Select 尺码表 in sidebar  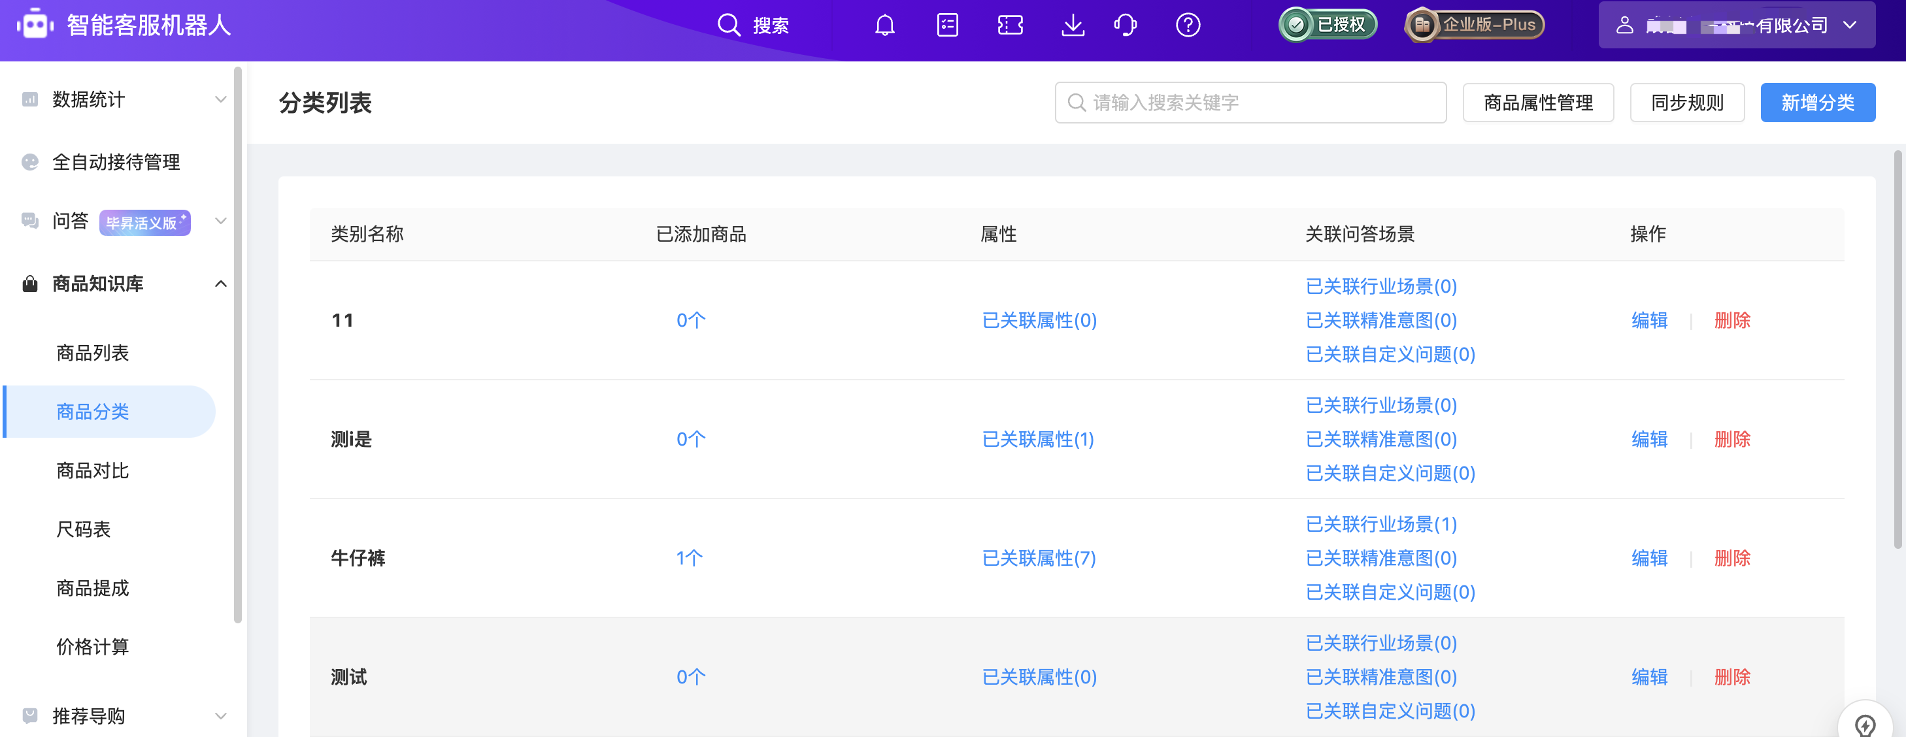point(84,529)
